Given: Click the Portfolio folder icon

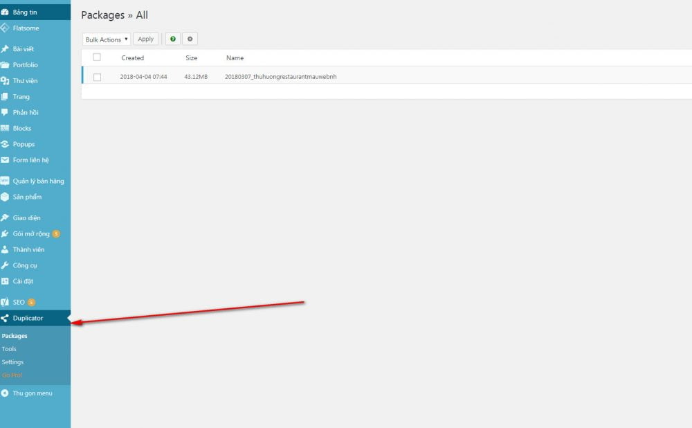Looking at the screenshot, I should (5, 65).
